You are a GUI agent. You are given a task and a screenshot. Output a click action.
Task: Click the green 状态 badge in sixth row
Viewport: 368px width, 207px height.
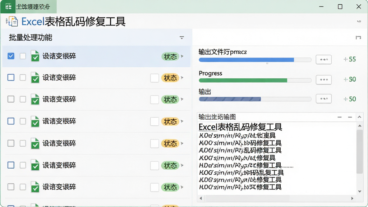[170, 165]
